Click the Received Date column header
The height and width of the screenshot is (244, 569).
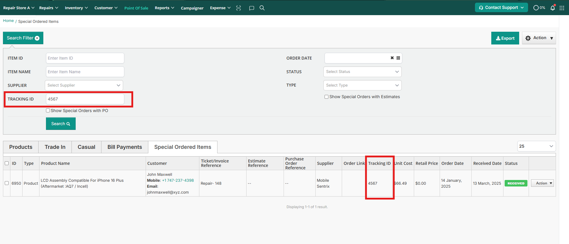point(487,163)
